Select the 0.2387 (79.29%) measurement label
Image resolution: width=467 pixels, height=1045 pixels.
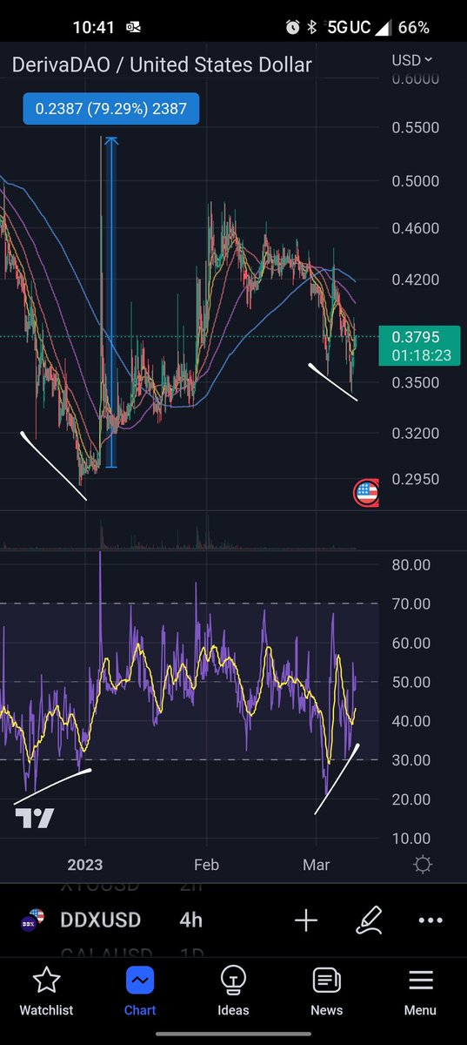(x=110, y=109)
